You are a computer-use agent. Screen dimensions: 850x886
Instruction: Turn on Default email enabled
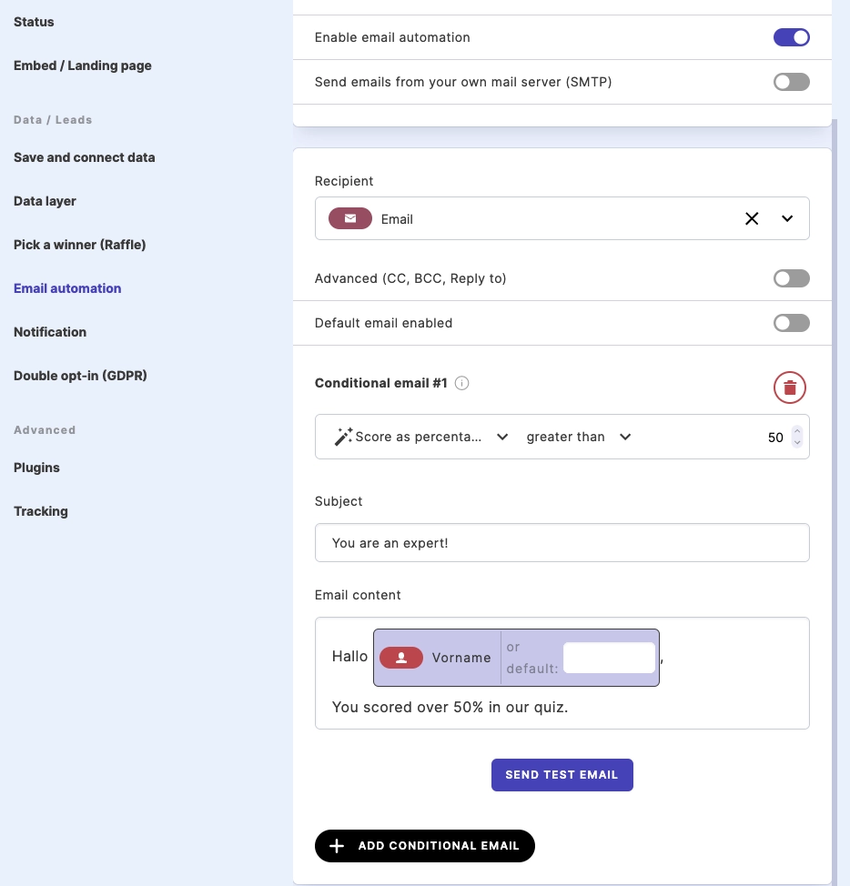791,323
